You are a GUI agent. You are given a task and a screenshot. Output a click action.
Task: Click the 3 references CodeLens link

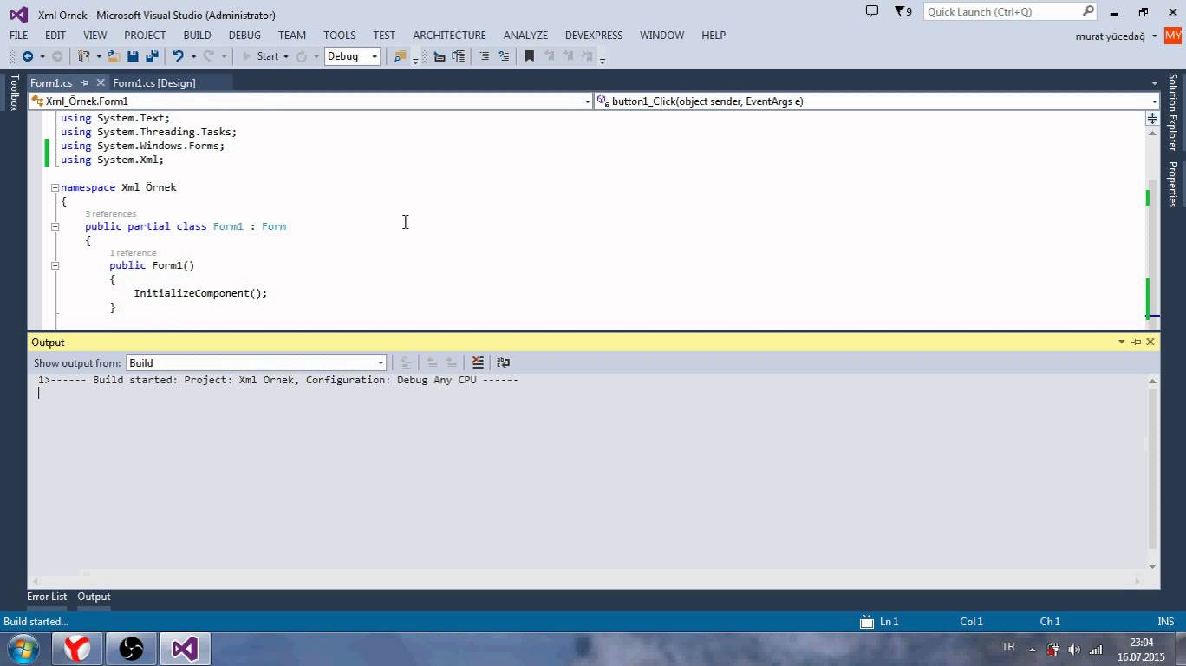click(110, 213)
